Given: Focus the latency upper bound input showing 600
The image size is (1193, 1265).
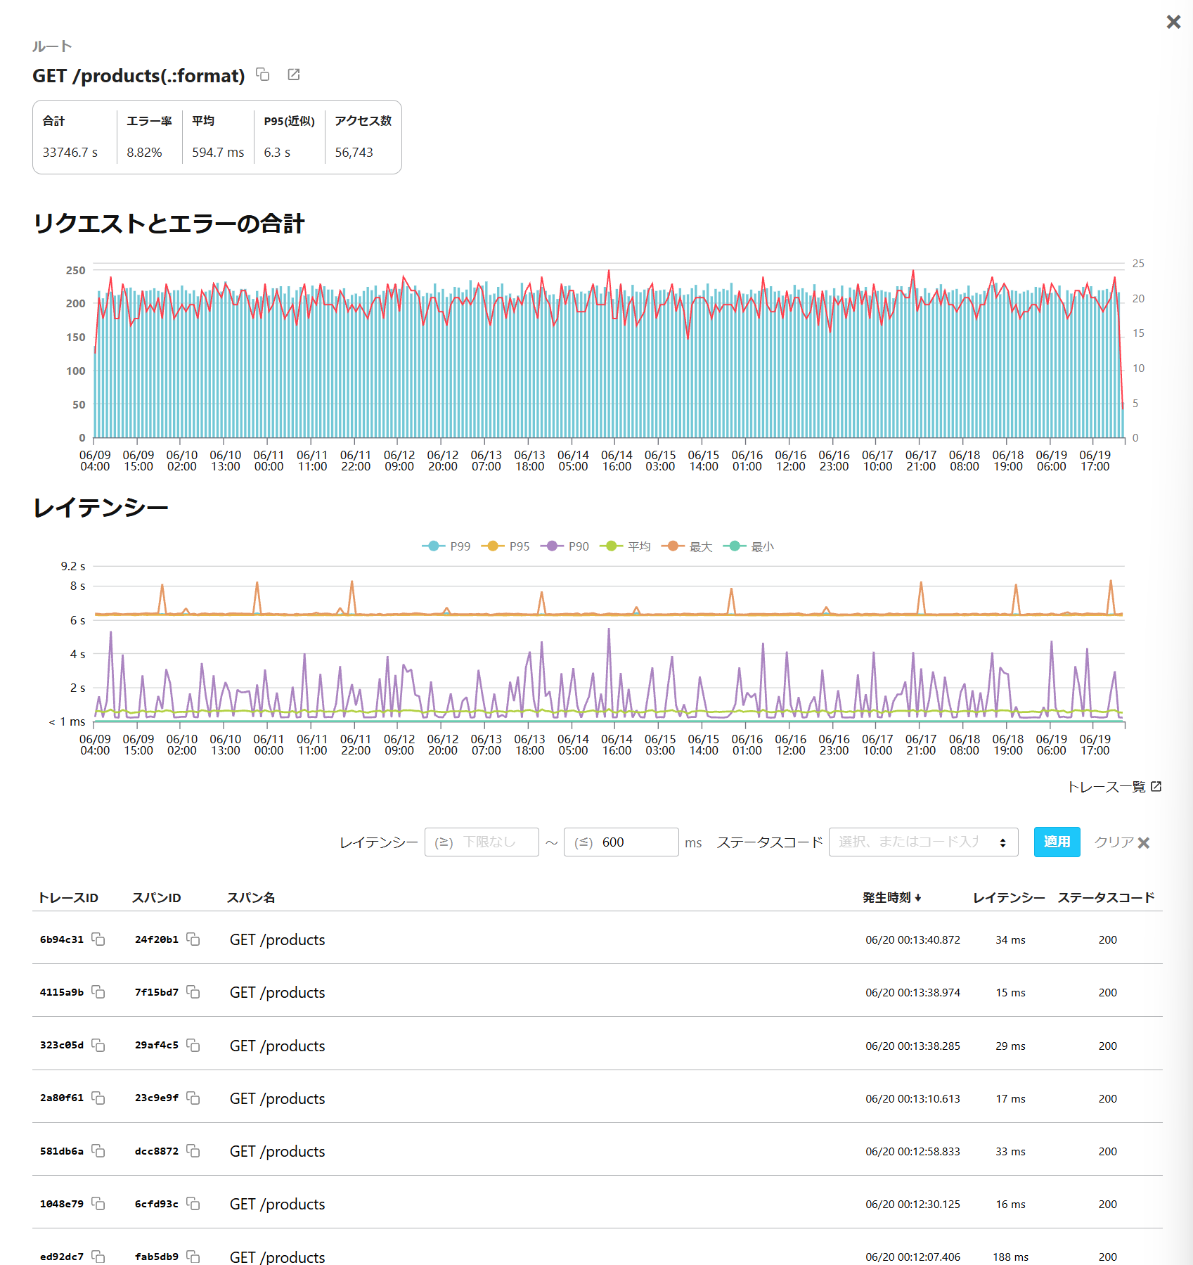Looking at the screenshot, I should click(621, 842).
